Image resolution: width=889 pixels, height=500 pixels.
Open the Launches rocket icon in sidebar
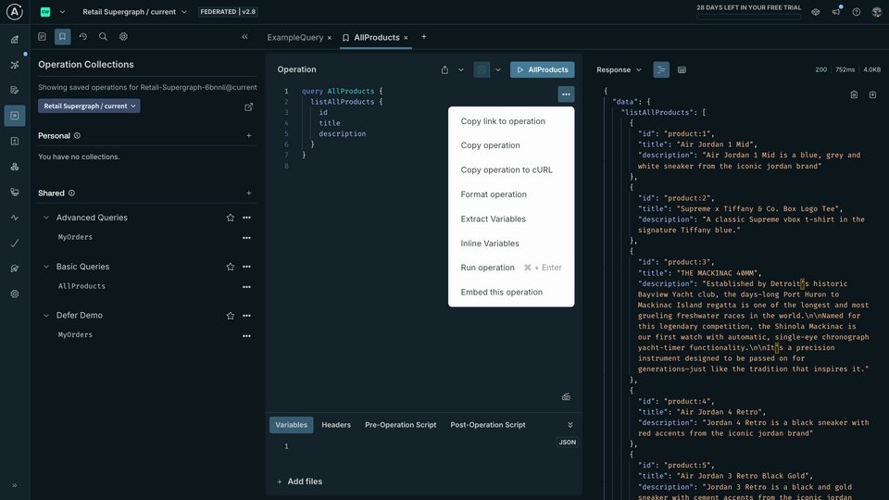coord(15,269)
